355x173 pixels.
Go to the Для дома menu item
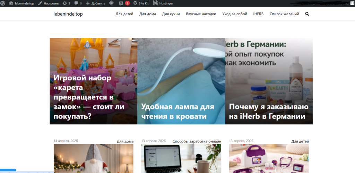[148, 14]
